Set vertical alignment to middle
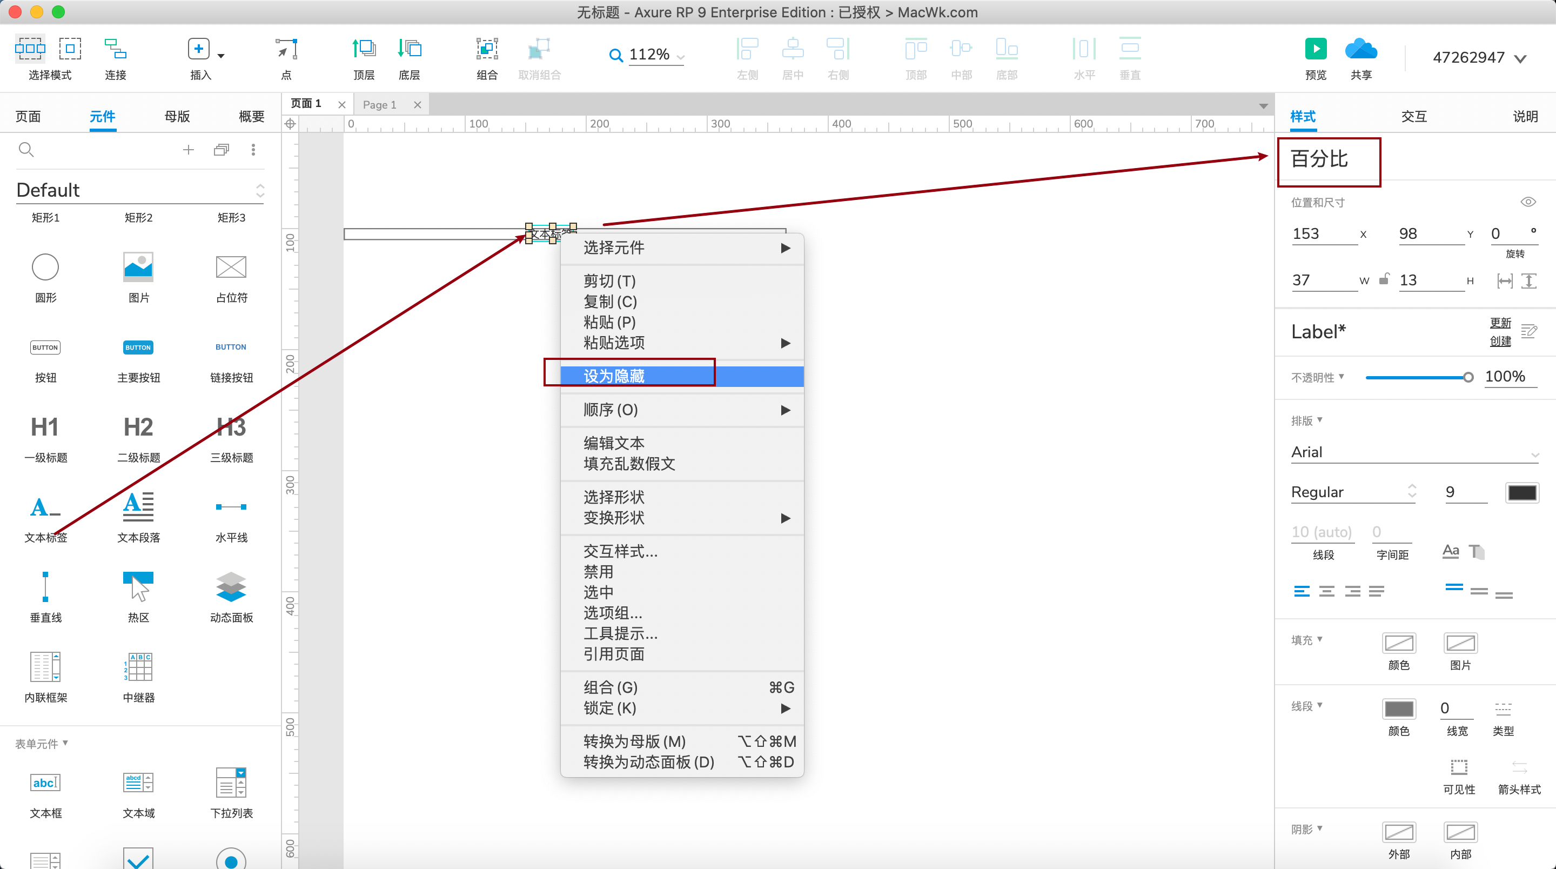1556x869 pixels. (x=1479, y=591)
